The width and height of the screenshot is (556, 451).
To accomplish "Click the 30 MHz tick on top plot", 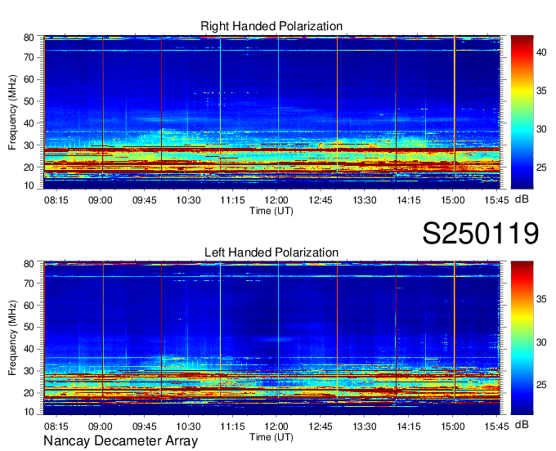I will tap(29, 145).
